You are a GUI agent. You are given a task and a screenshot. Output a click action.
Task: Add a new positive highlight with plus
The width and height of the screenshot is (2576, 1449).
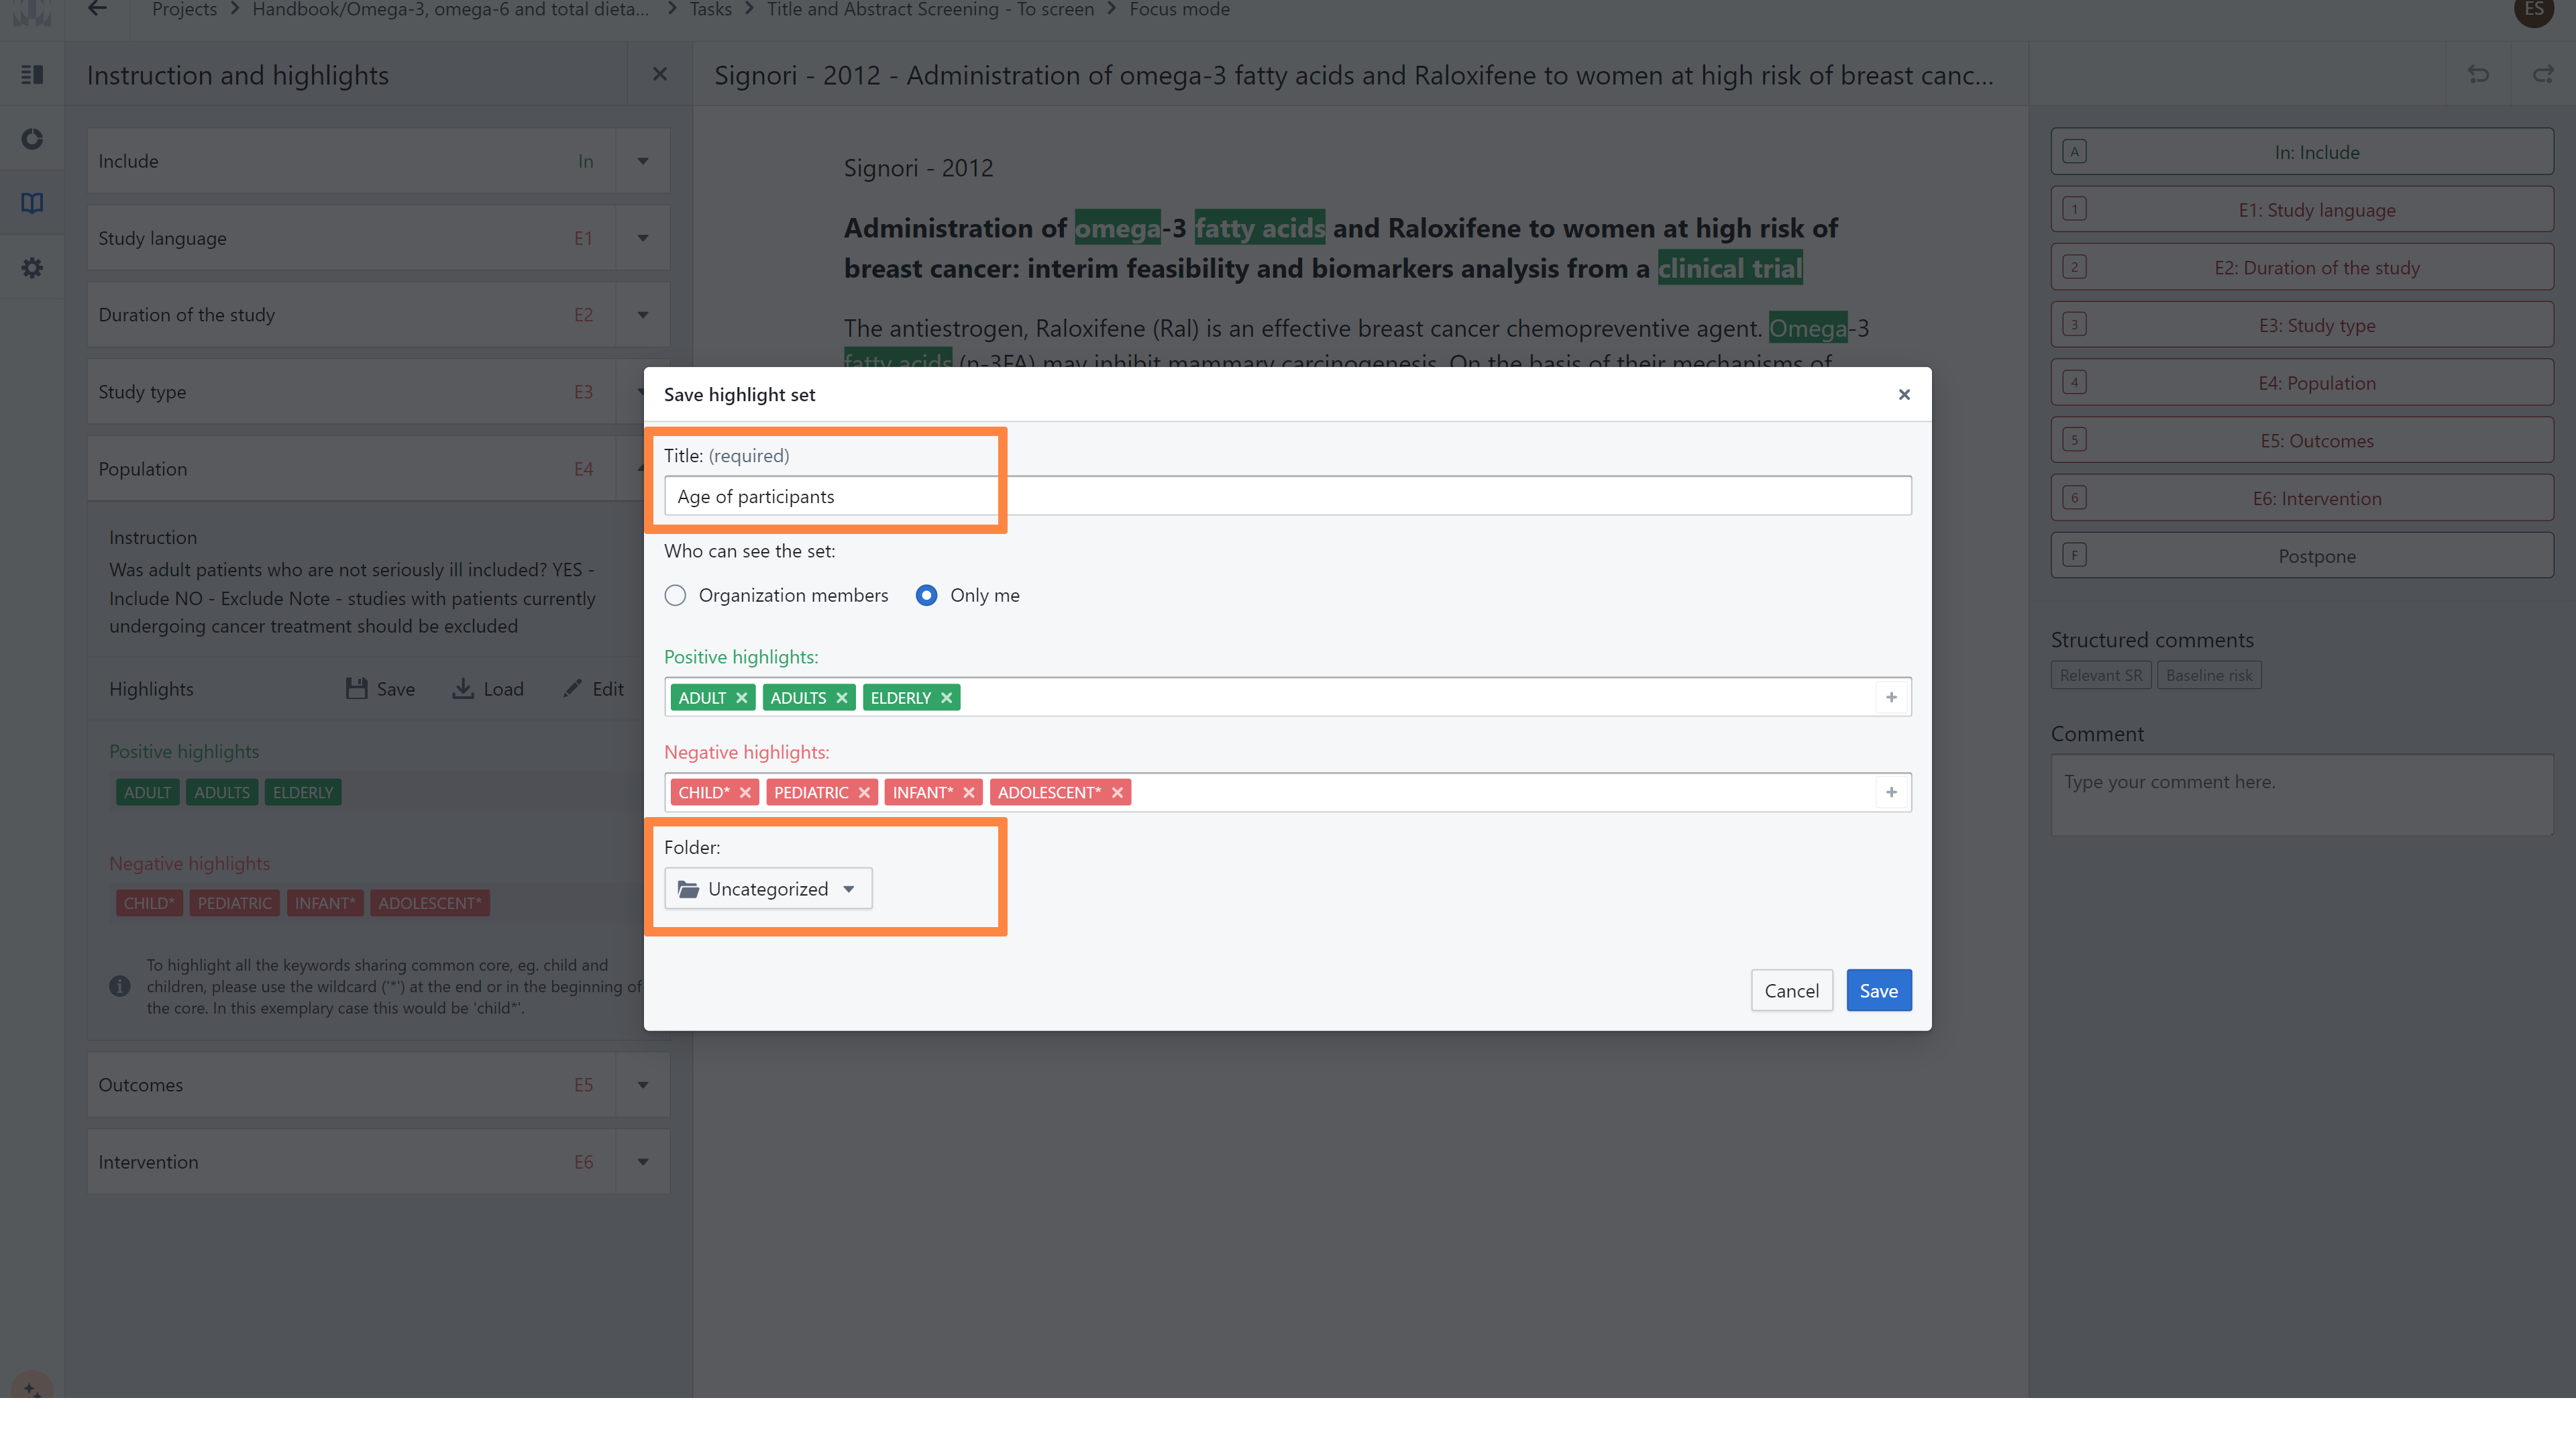[1891, 698]
